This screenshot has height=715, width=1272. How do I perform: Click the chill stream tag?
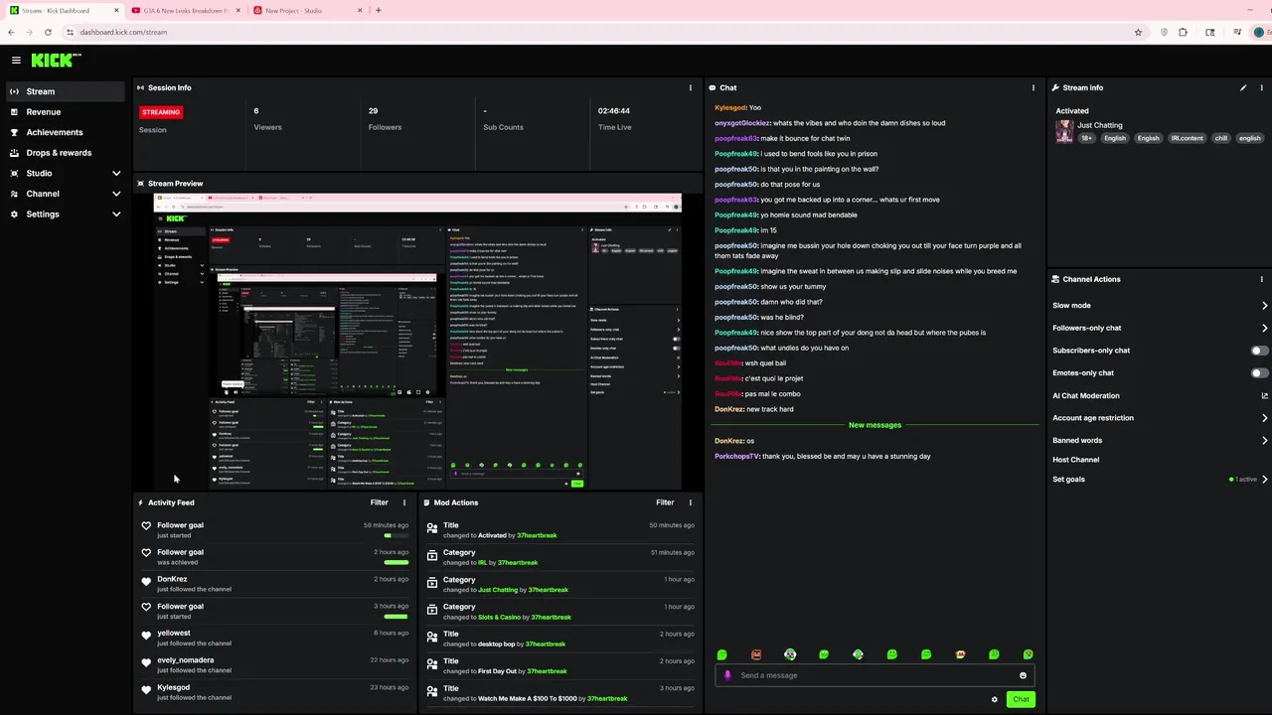[x=1221, y=138]
